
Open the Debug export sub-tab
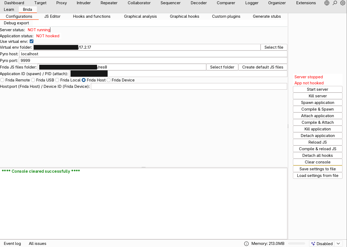click(16, 23)
